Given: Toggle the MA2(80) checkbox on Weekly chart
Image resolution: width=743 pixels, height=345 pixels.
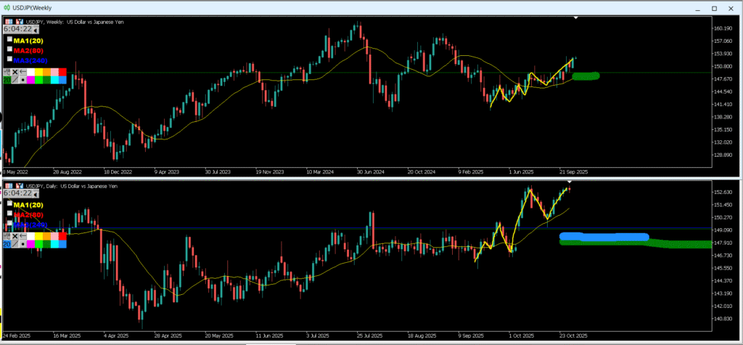Looking at the screenshot, I should 9,49.
